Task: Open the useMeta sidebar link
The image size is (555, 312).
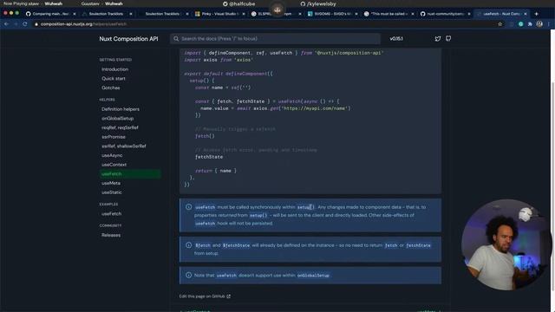Action: pos(111,183)
